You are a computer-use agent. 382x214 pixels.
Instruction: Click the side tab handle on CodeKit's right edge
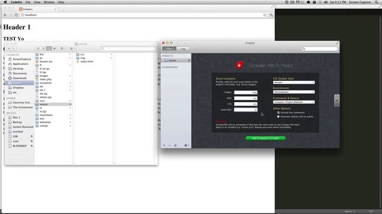point(337,100)
